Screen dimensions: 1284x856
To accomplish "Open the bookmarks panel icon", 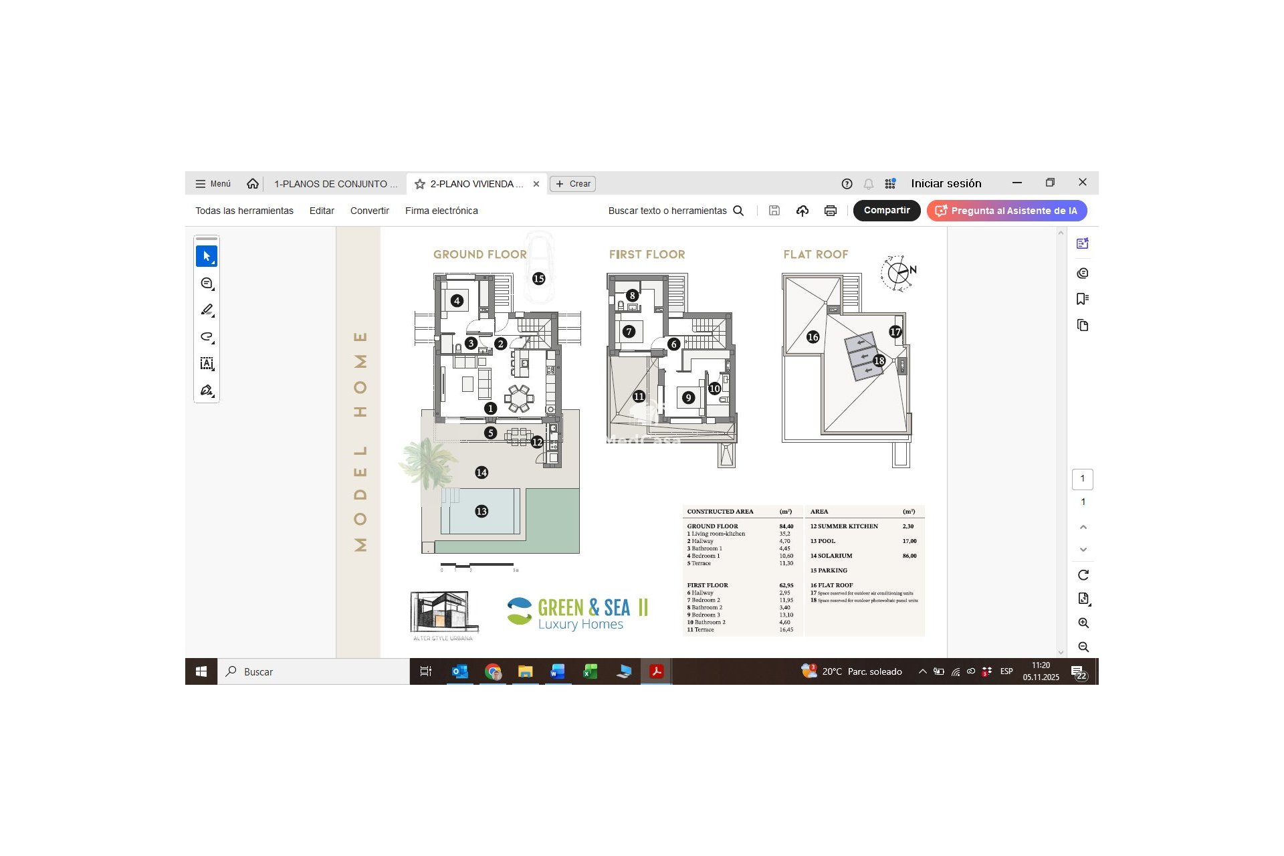I will 1082,299.
